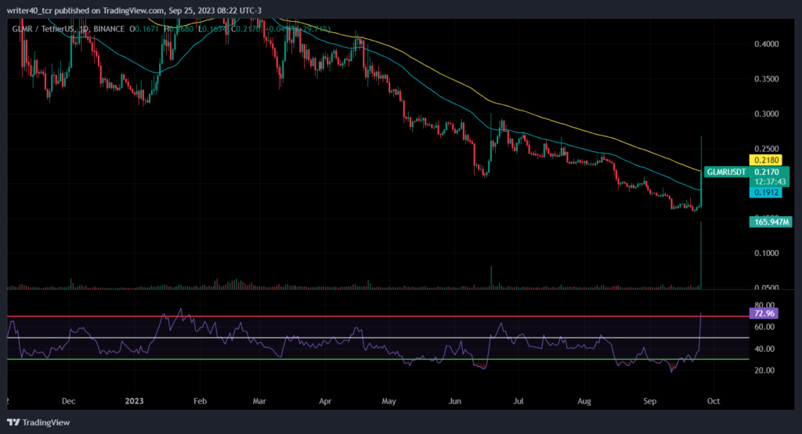Select the GLMRUSDT symbol tag on price axis
This screenshot has height=434, width=802.
point(726,172)
